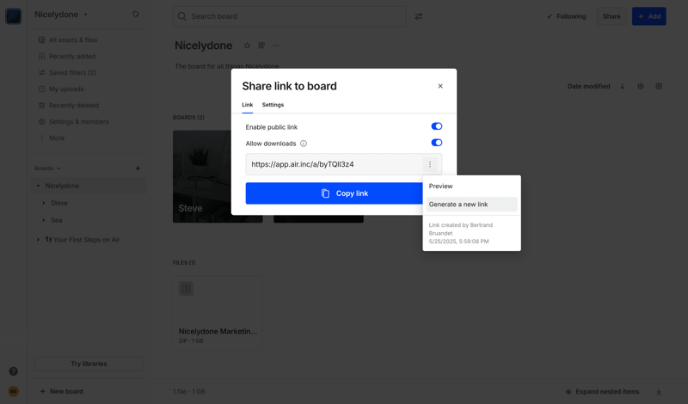The width and height of the screenshot is (688, 404).
Task: Switch to the Settings tab in dialog
Action: click(x=273, y=105)
